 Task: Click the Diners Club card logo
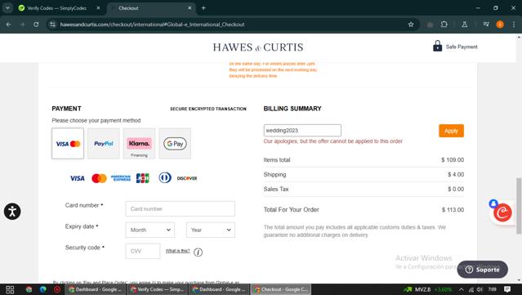(x=165, y=178)
